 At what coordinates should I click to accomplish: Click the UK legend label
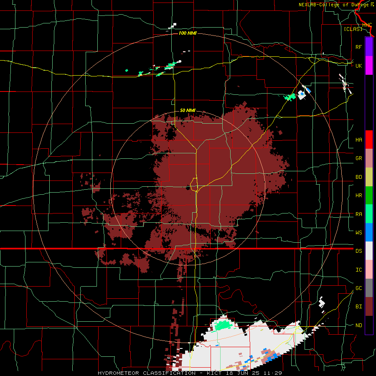point(358,66)
